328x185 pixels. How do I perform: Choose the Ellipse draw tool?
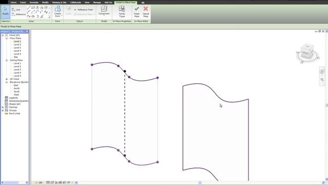pyautogui.click(x=33, y=16)
